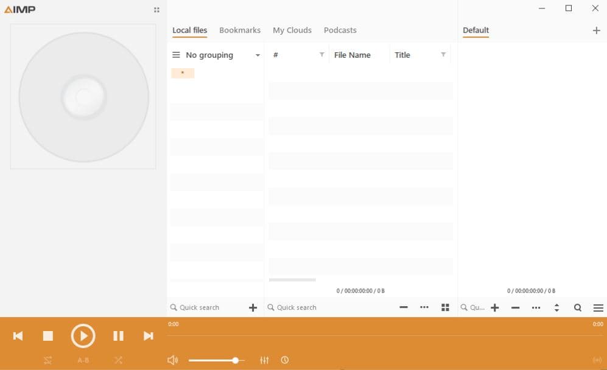Skip to the previous track
The height and width of the screenshot is (370, 607).
click(x=18, y=336)
